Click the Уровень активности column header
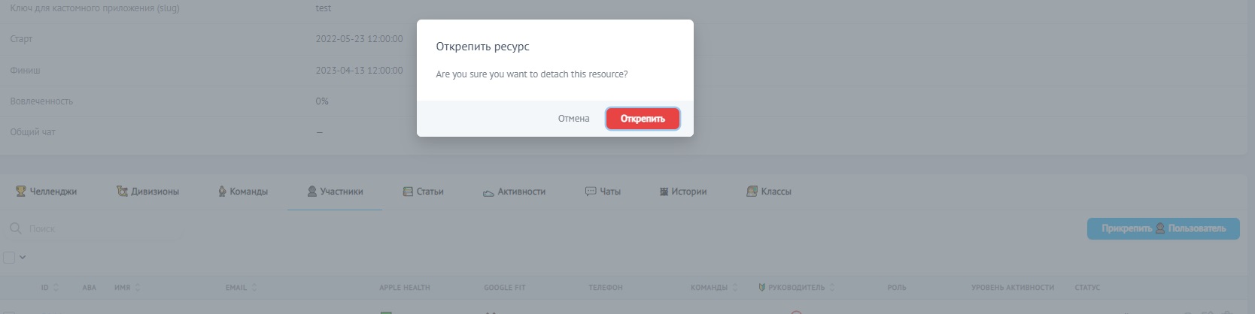 pos(1013,288)
